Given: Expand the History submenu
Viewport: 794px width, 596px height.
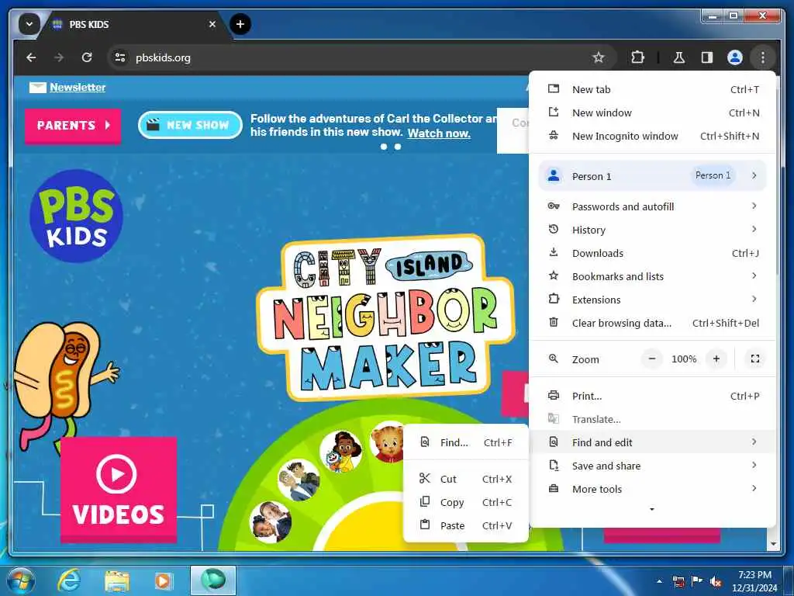Looking at the screenshot, I should [652, 230].
